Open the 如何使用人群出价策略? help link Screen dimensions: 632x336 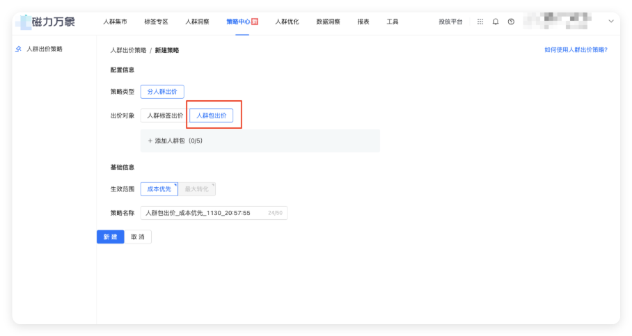click(576, 50)
